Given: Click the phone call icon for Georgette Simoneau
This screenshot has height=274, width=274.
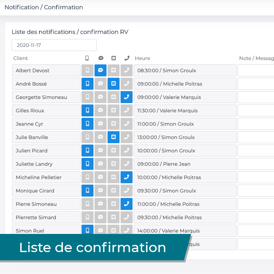Looking at the screenshot, I should tap(126, 97).
